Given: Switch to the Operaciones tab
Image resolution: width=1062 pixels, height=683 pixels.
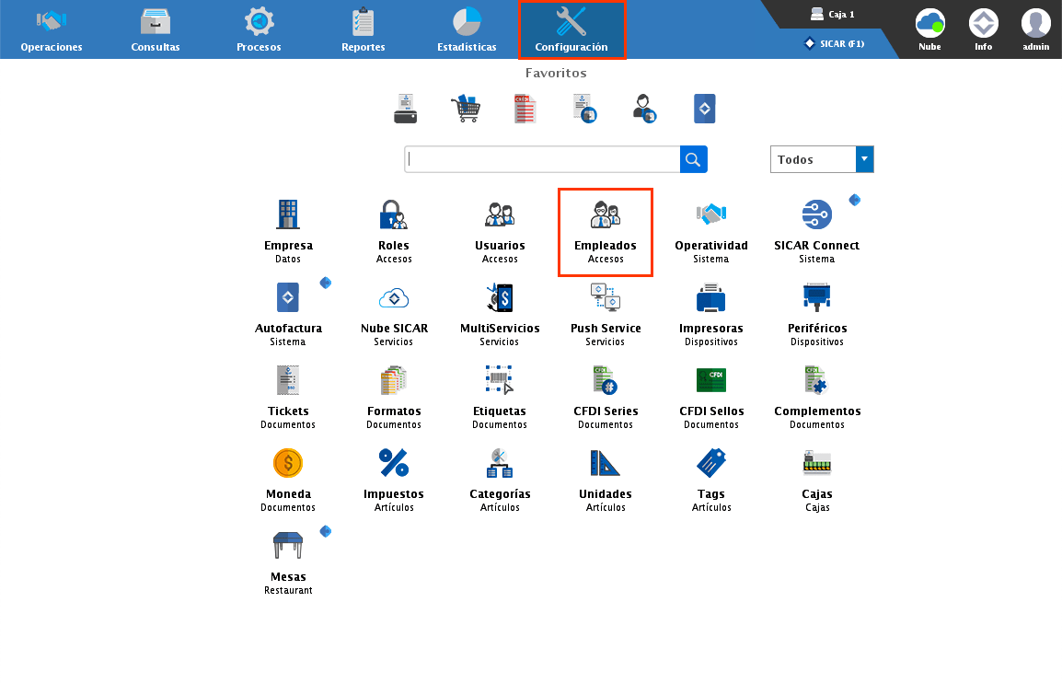Looking at the screenshot, I should 52,29.
